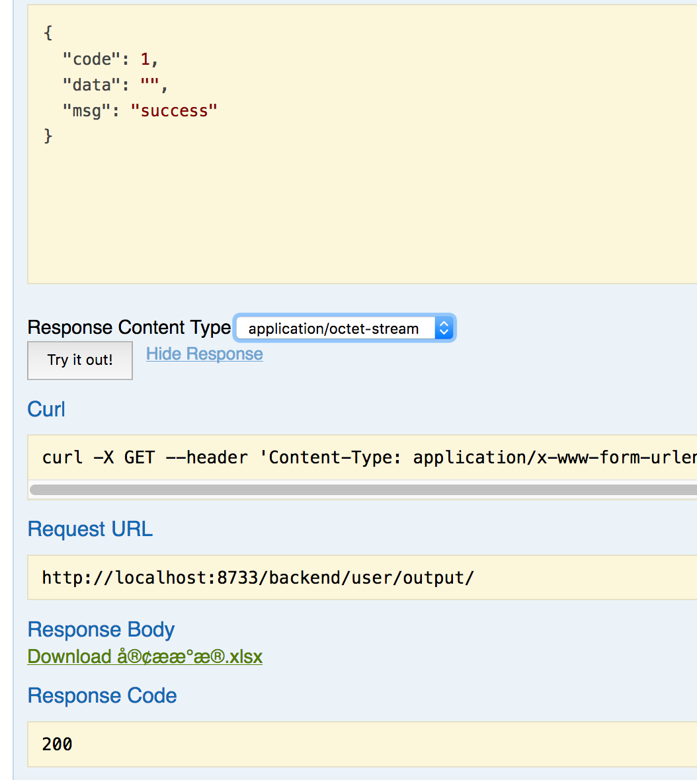Click the Response Code section heading
Viewport: 697px width, 780px height.
coord(102,696)
